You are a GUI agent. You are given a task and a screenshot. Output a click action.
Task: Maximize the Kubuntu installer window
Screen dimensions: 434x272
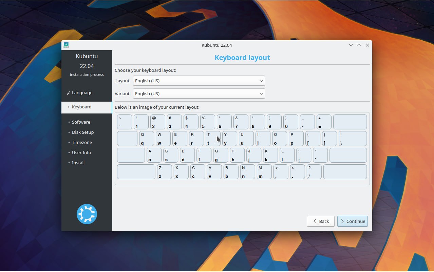[359, 45]
